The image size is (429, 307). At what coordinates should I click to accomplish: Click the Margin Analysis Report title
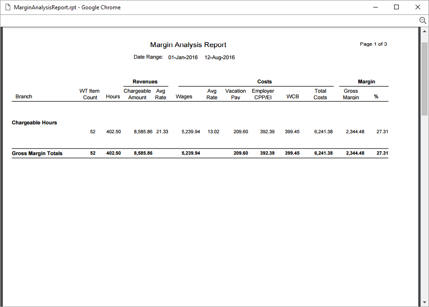click(188, 44)
